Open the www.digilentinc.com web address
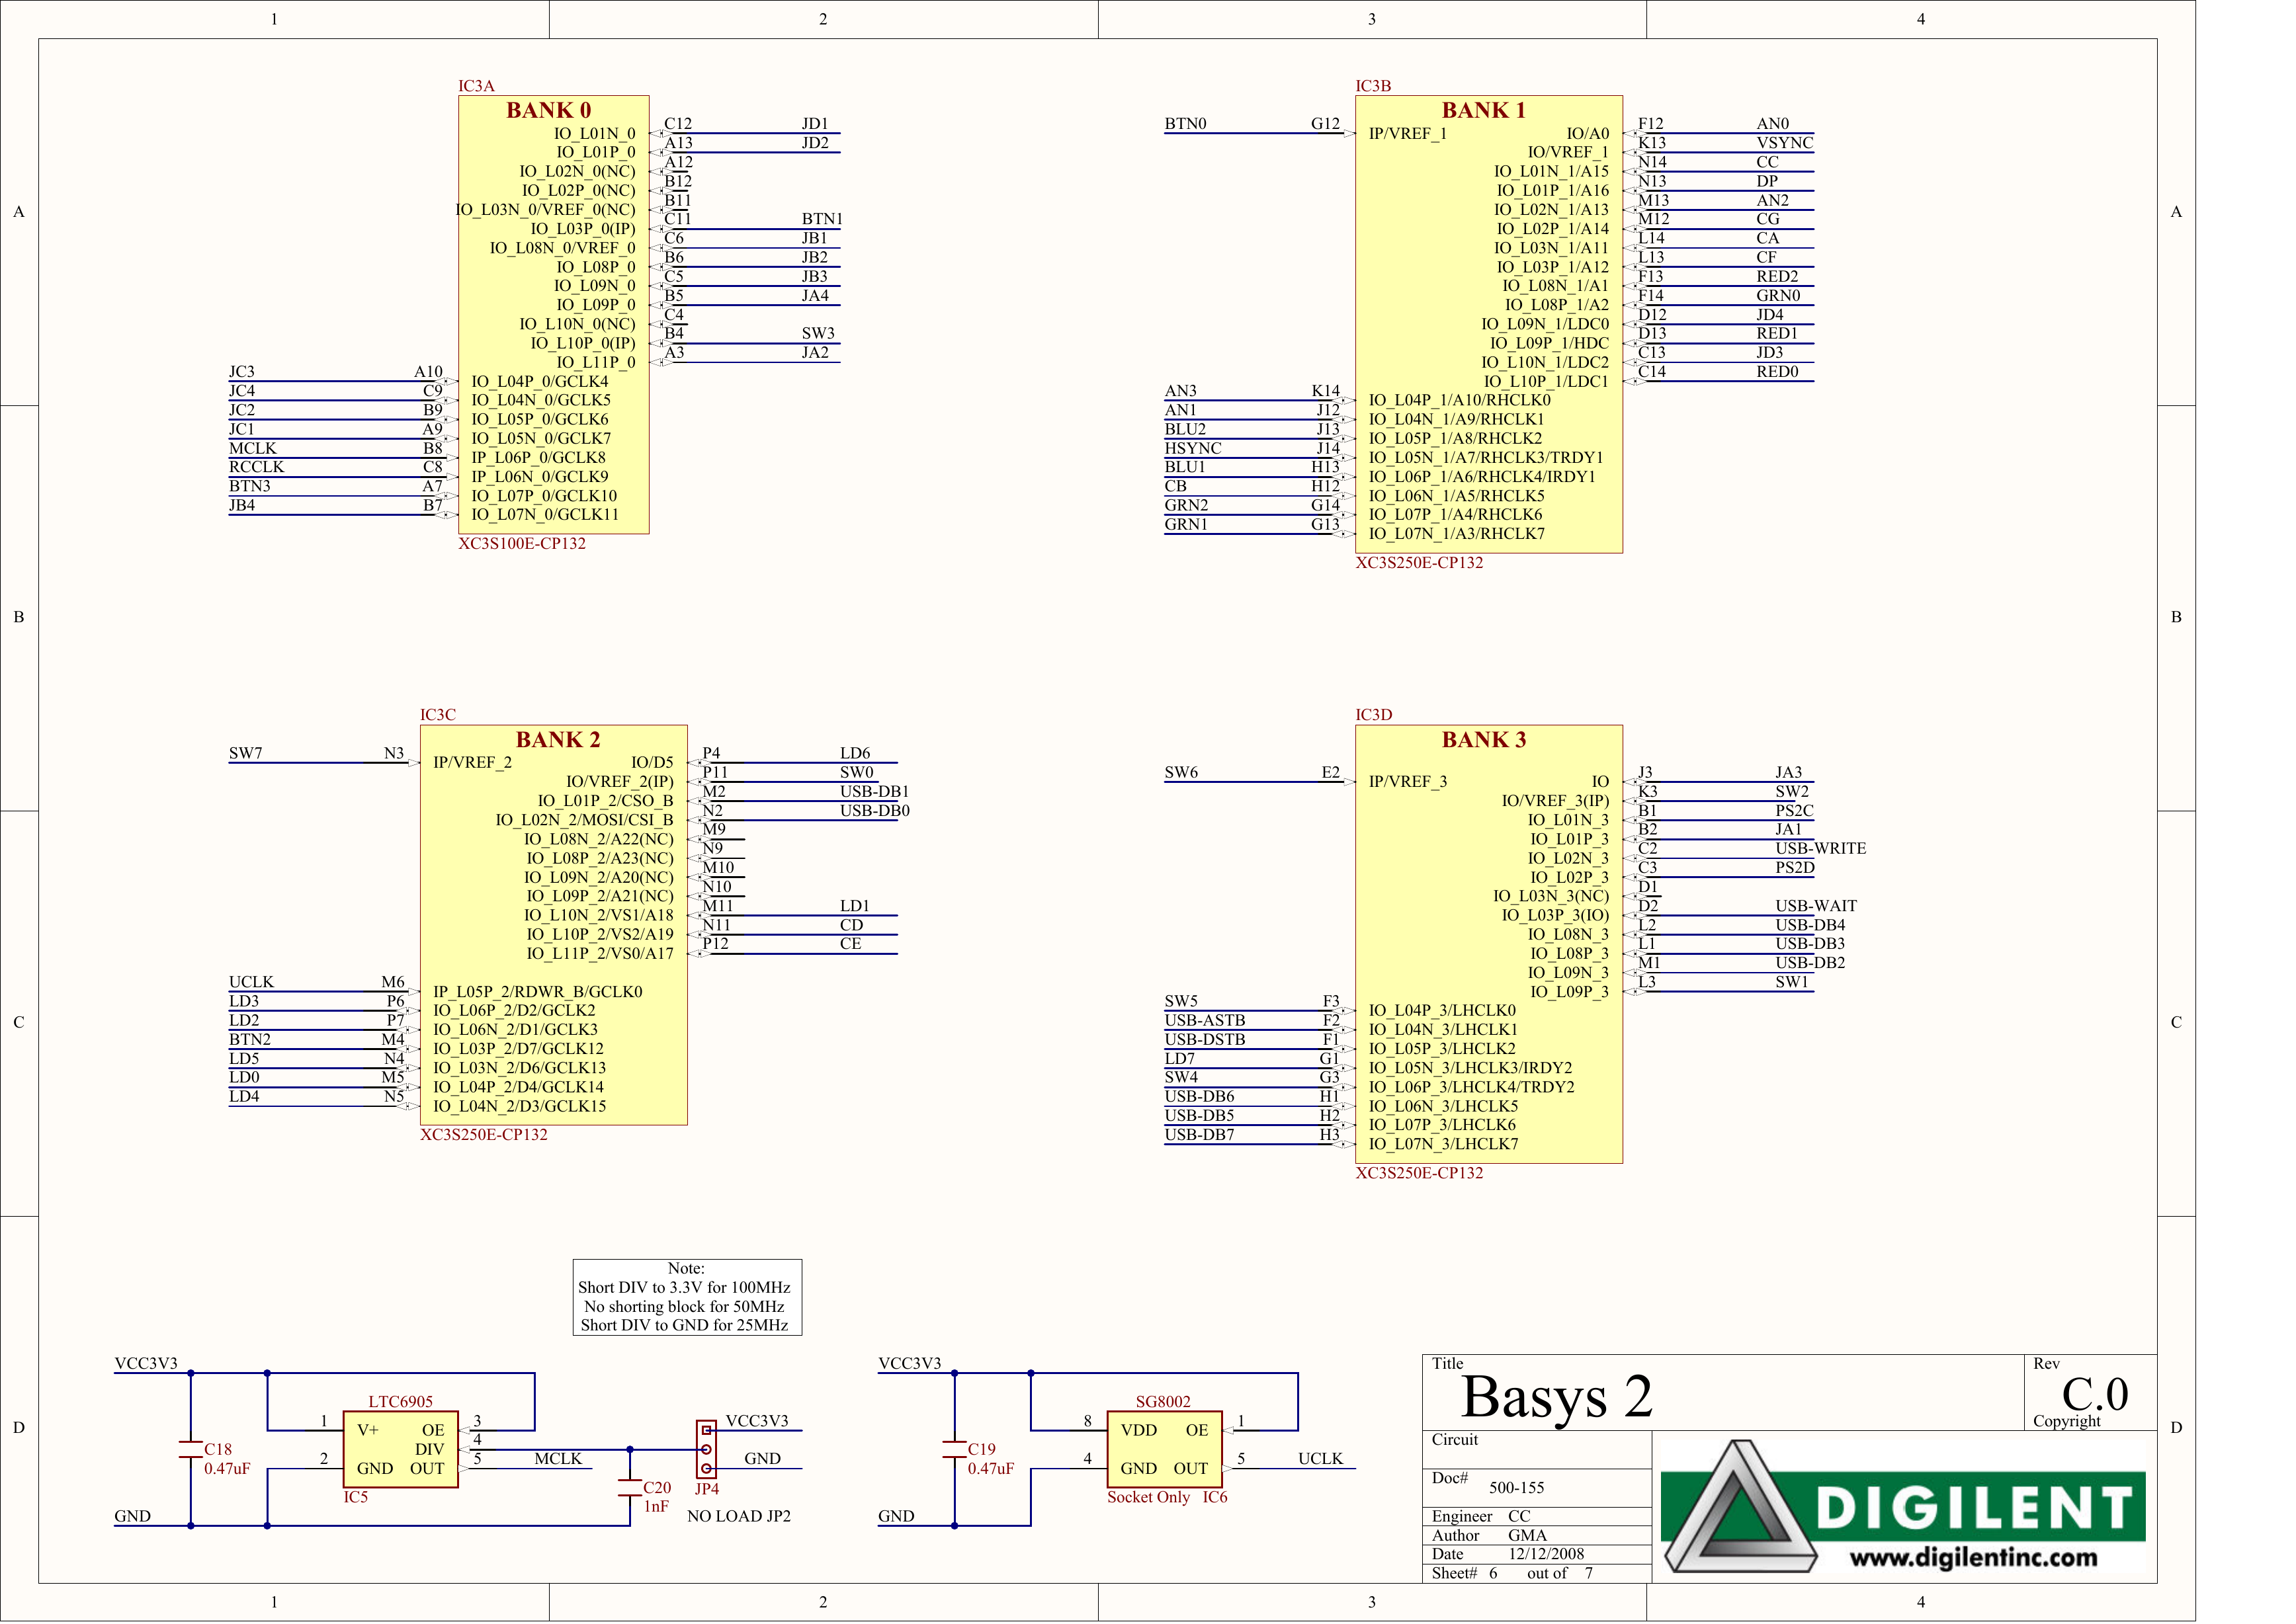This screenshot has width=2296, height=1624. pyautogui.click(x=1974, y=1557)
